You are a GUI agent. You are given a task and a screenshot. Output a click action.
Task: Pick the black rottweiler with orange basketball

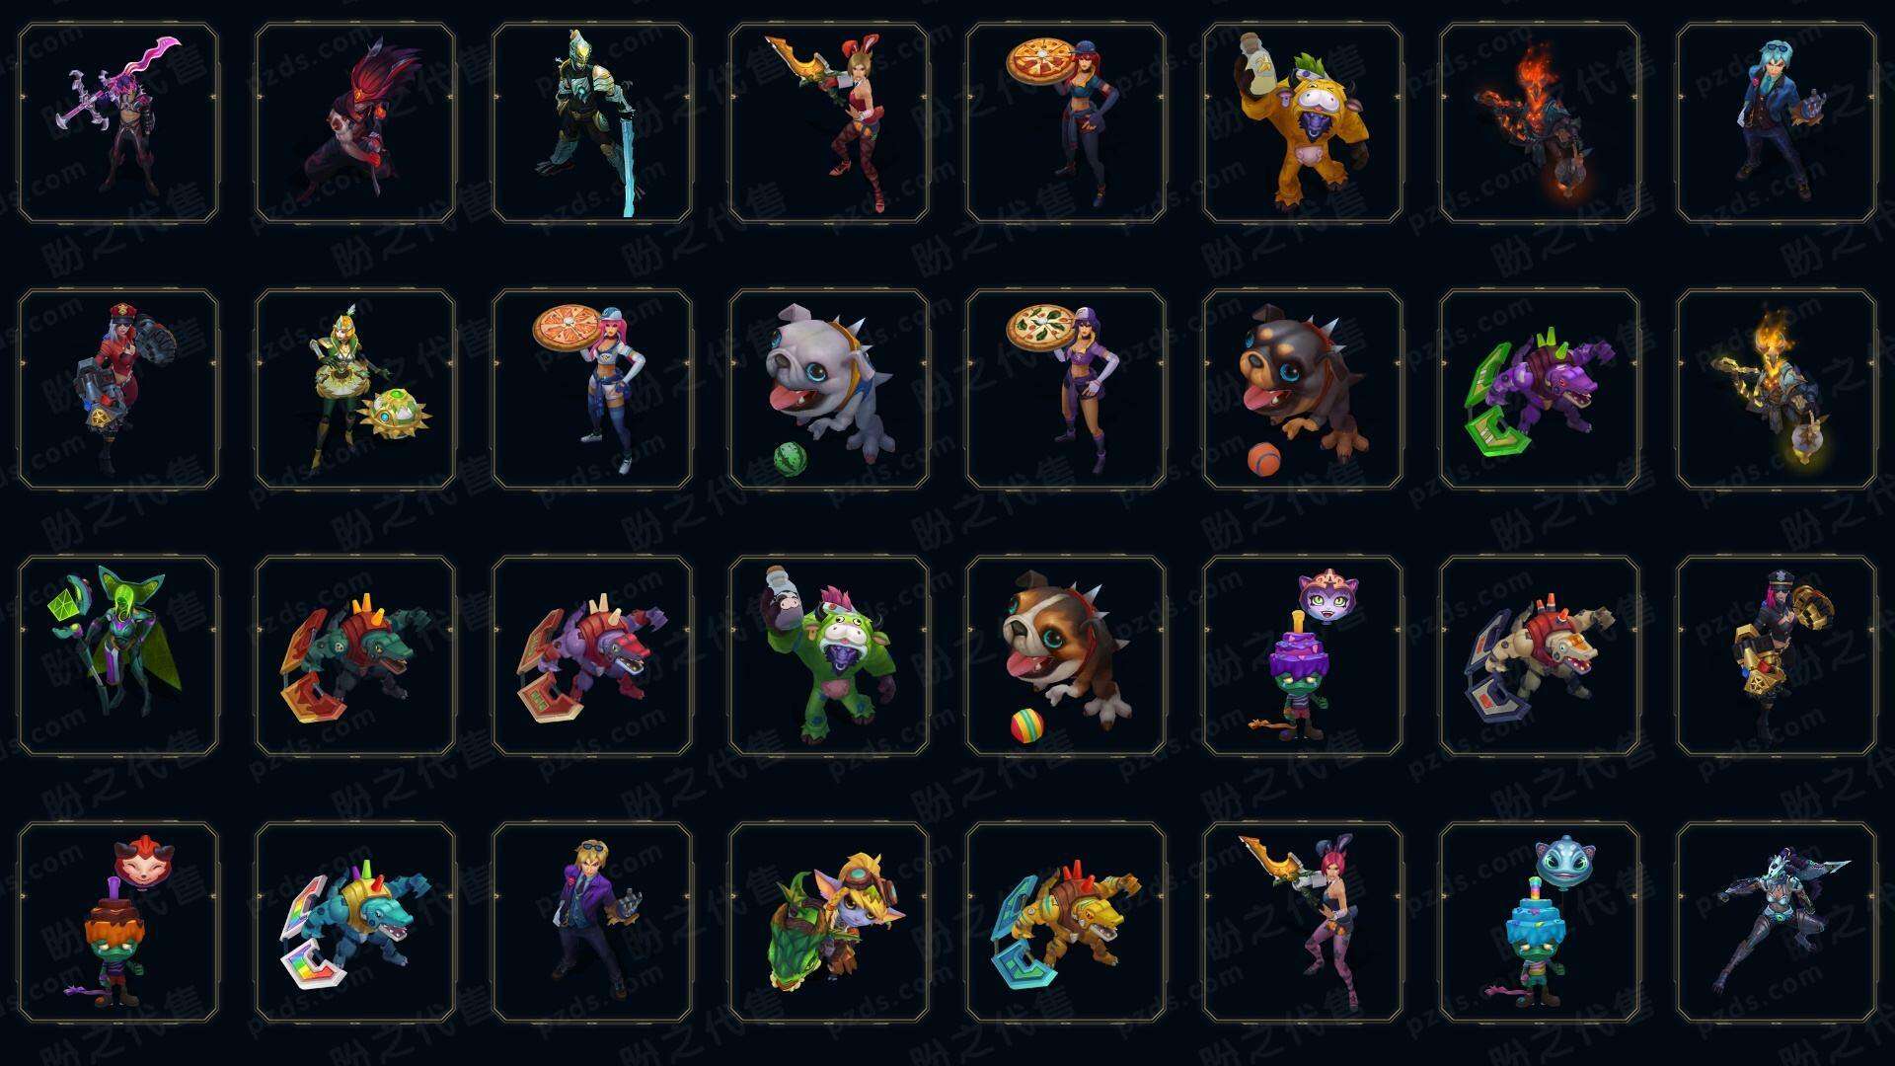(x=1303, y=389)
